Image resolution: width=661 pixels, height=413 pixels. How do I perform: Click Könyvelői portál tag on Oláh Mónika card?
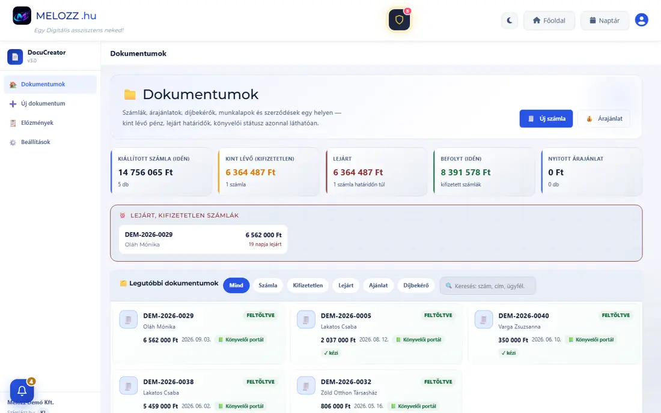pos(241,340)
